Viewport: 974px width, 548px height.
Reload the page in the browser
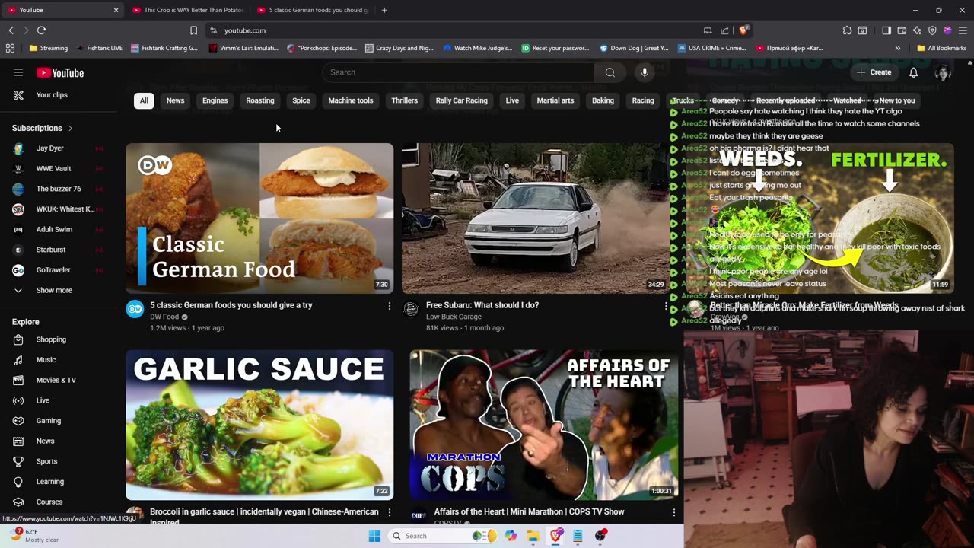(41, 30)
